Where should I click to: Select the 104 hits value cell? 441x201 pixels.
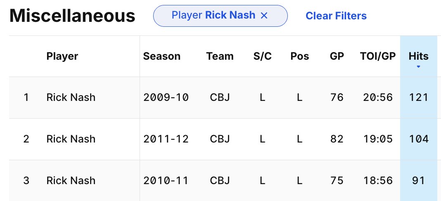coord(419,139)
